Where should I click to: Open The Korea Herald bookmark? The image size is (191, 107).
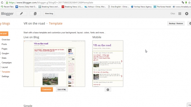tap(162, 7)
